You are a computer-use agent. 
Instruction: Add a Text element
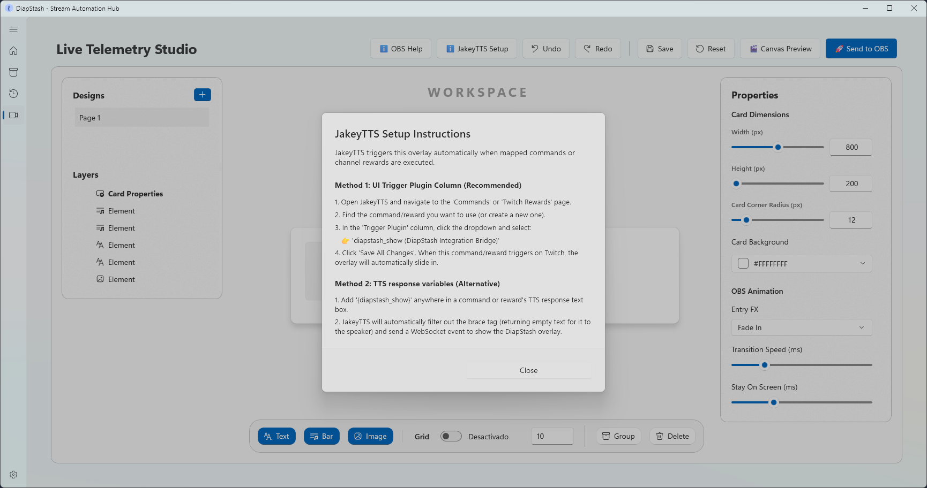(x=276, y=436)
